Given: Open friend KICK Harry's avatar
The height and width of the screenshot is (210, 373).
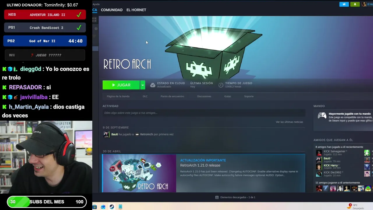Looking at the screenshot, I should [319, 167].
